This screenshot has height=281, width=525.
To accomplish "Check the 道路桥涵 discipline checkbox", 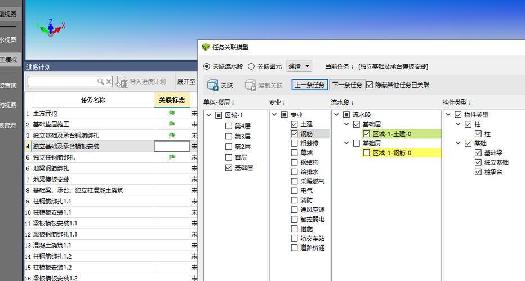I will [294, 248].
